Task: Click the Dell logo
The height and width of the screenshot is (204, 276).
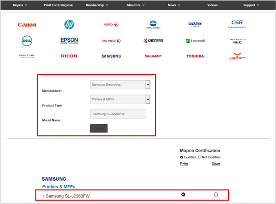Action: click(x=27, y=41)
